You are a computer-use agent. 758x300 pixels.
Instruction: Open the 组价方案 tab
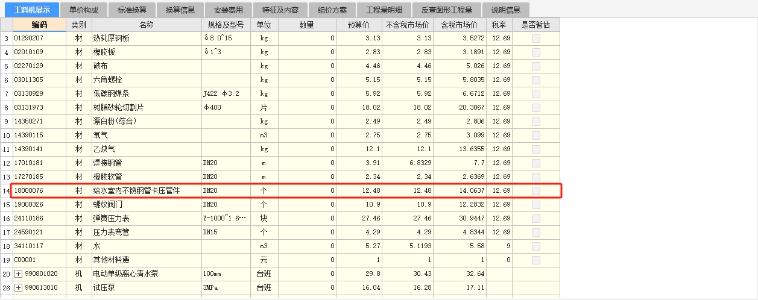tap(332, 10)
